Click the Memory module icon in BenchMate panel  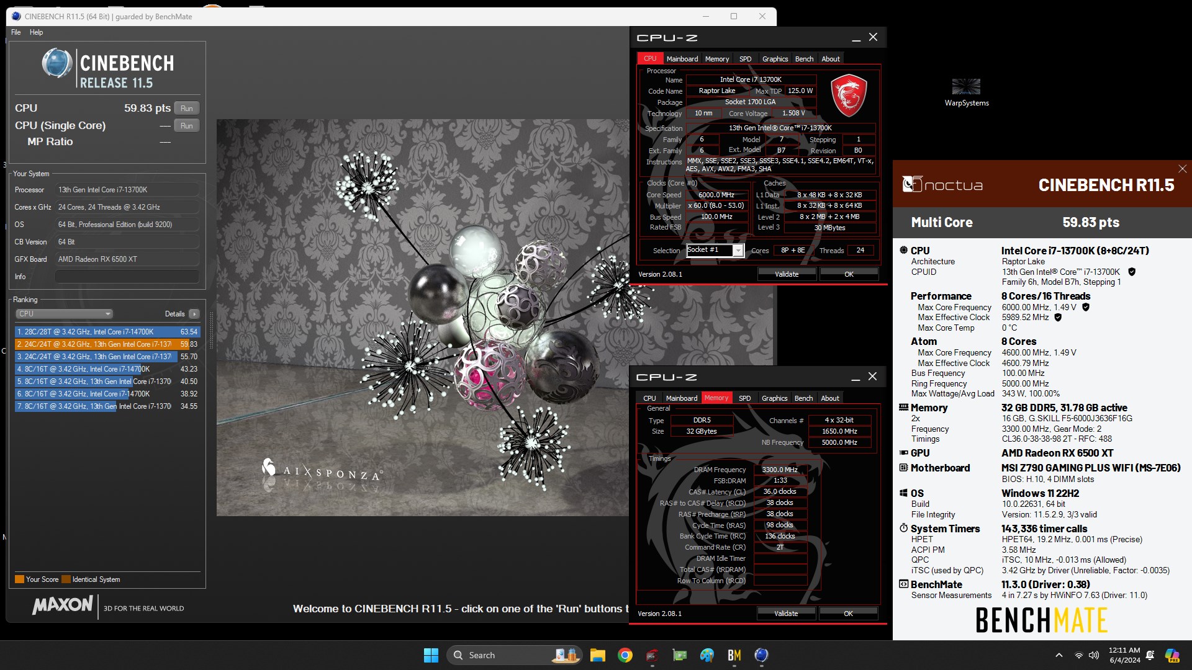tap(903, 408)
